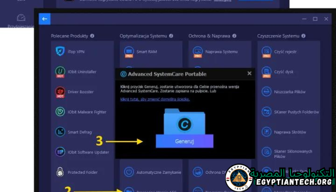Open Smart RAM tool icon

pyautogui.click(x=129, y=52)
